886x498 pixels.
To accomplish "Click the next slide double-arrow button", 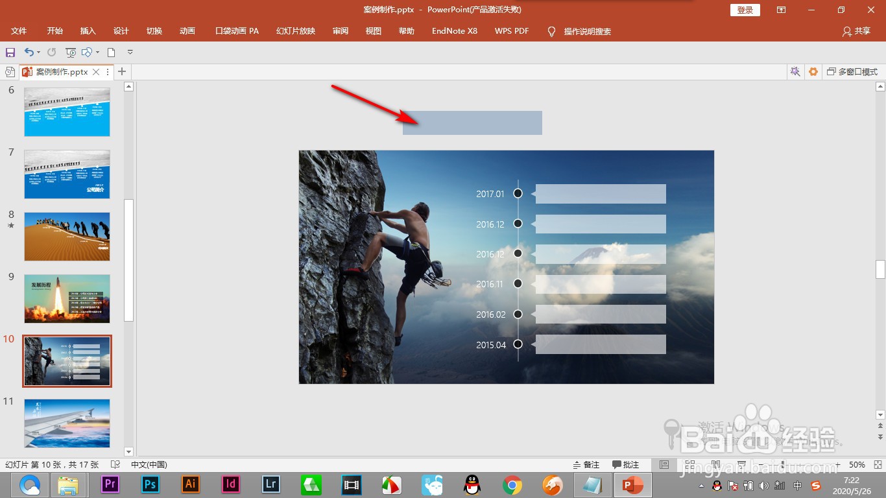I will pos(880,437).
